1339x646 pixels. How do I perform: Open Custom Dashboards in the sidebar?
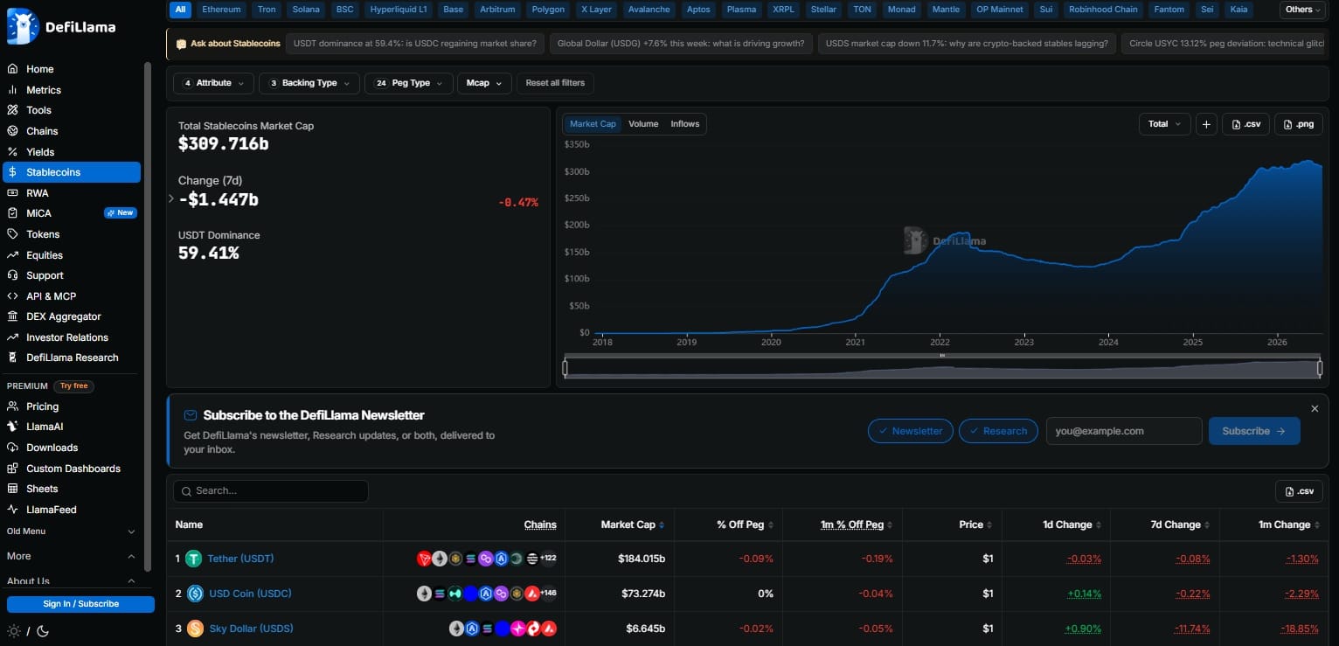click(72, 469)
